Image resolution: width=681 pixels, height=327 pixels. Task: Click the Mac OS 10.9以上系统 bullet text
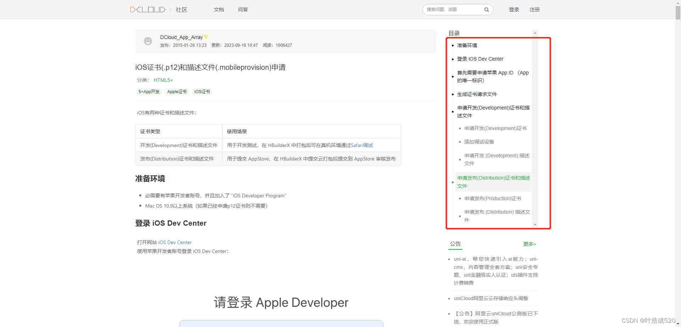click(206, 206)
